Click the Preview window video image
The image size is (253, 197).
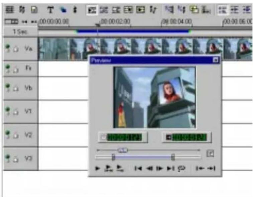[155, 97]
